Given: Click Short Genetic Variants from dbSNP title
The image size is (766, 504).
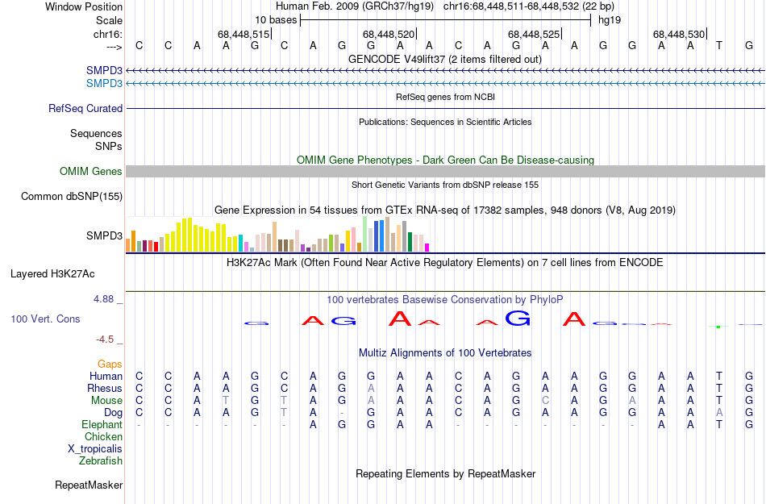Looking at the screenshot, I should click(x=445, y=185).
